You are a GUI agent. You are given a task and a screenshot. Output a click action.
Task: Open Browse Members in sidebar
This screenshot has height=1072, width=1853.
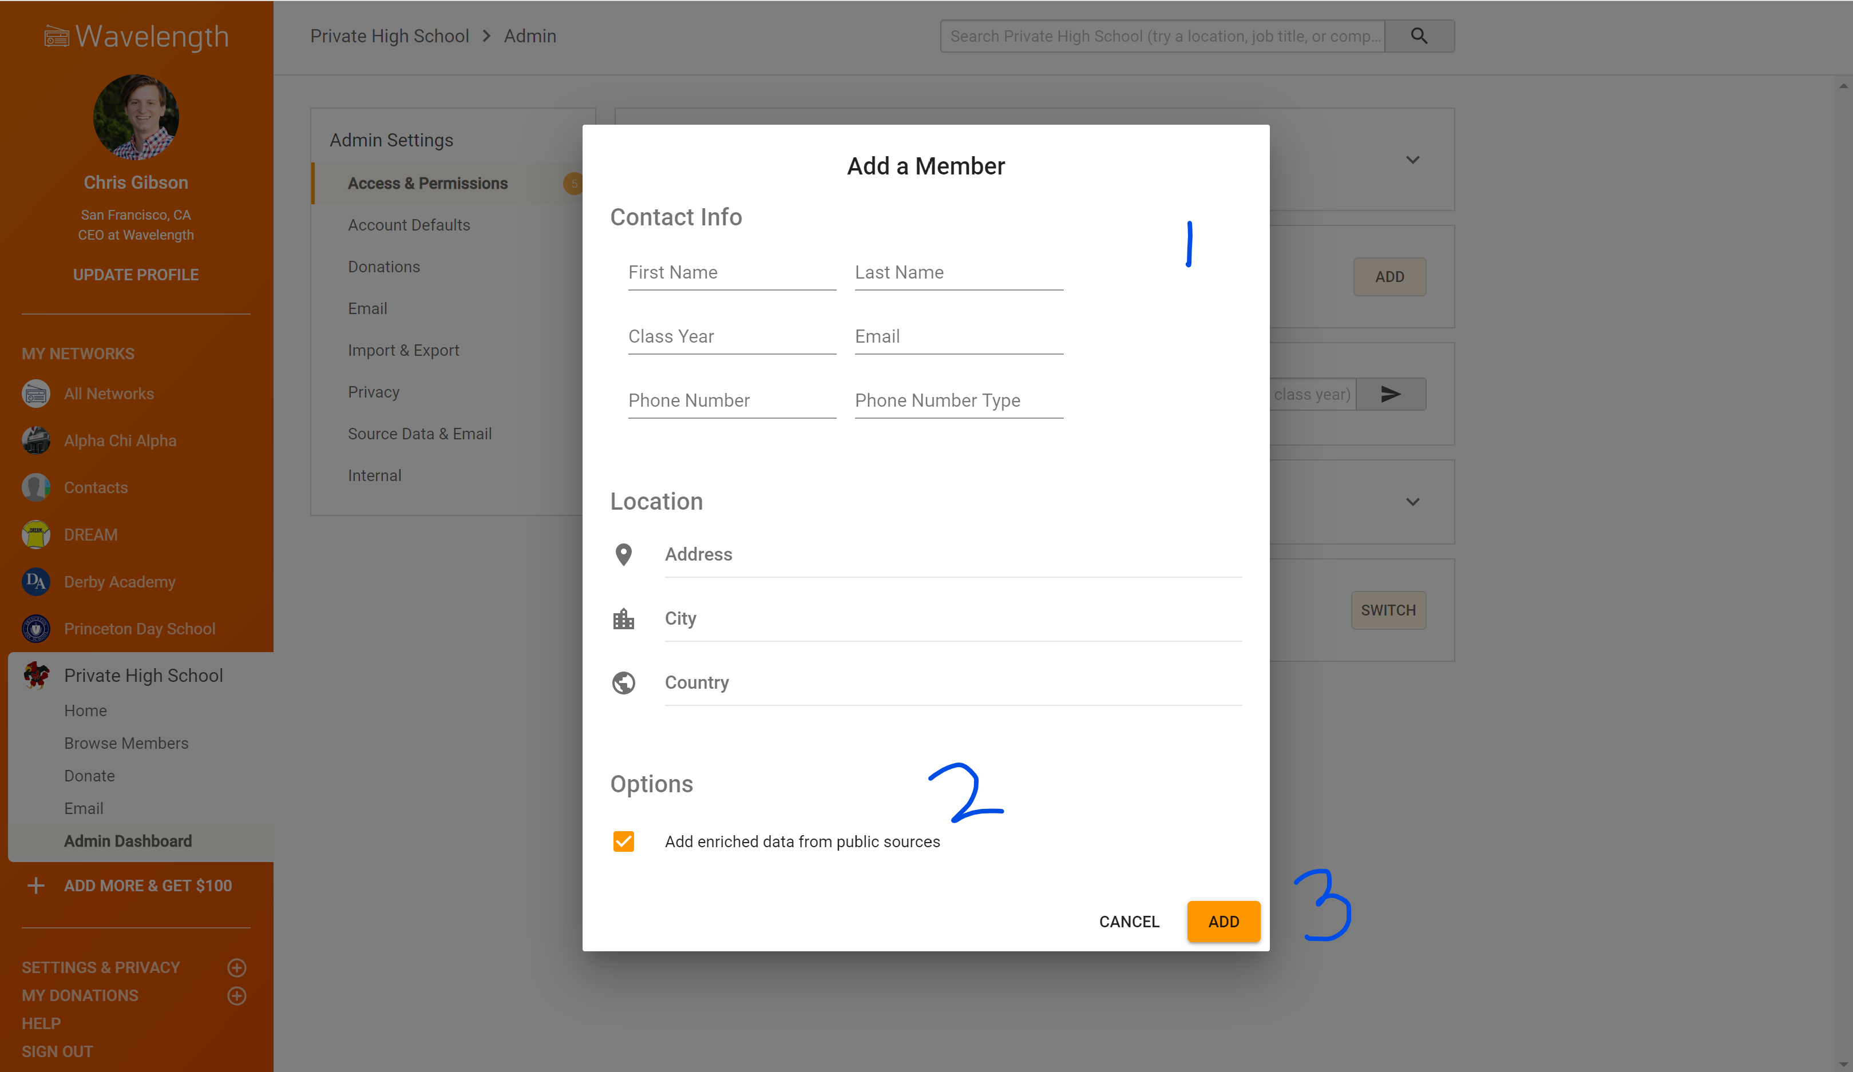pos(126,743)
